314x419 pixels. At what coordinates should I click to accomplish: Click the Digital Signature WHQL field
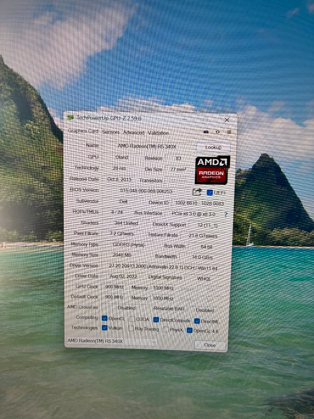[204, 279]
